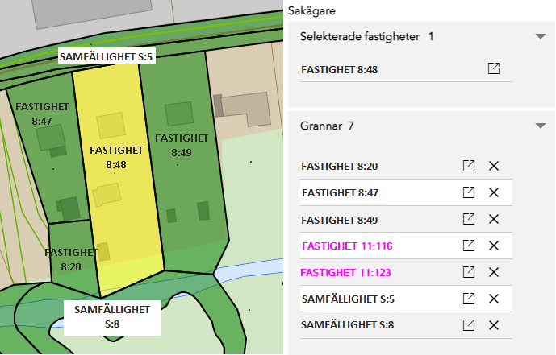Open external link for FASTIGHET 11:116
556x355 pixels.
click(468, 246)
